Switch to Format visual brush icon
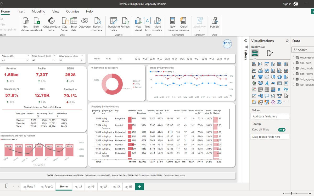314x196 pixels. tap(270, 53)
